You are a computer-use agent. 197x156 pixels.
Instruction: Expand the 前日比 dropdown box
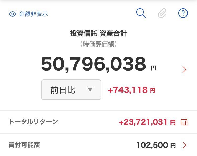71,90
